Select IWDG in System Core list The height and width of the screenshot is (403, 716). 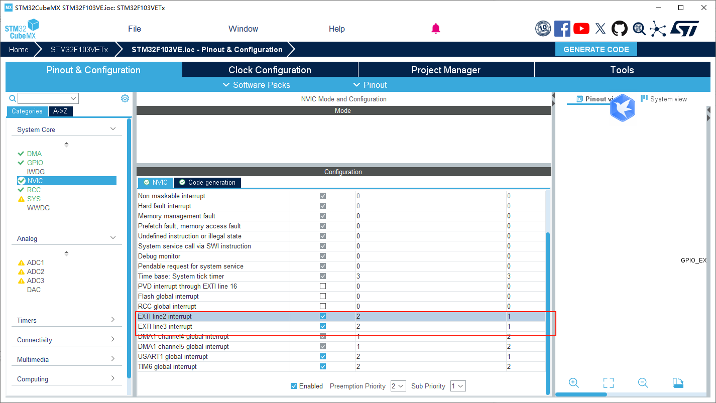pos(36,172)
